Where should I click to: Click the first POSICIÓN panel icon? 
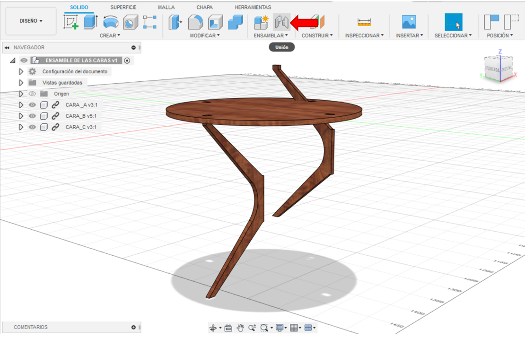[x=491, y=22]
